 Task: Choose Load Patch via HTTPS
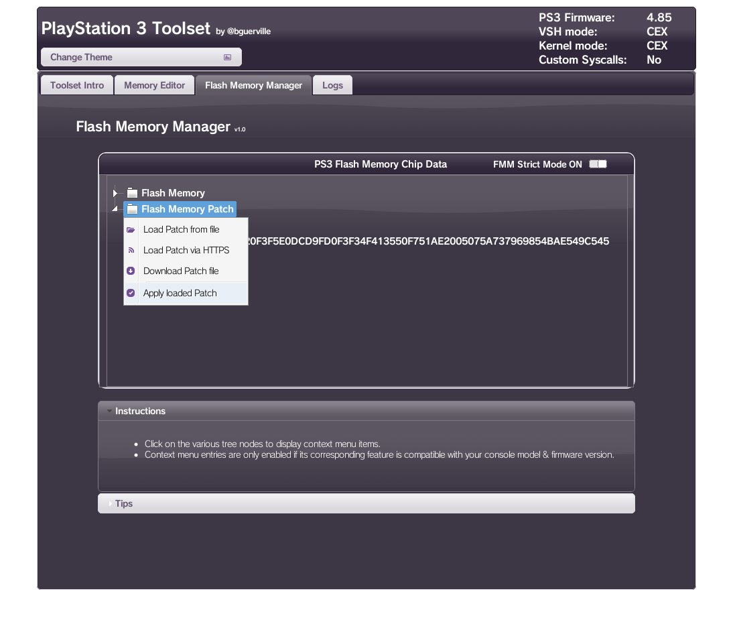tap(186, 250)
